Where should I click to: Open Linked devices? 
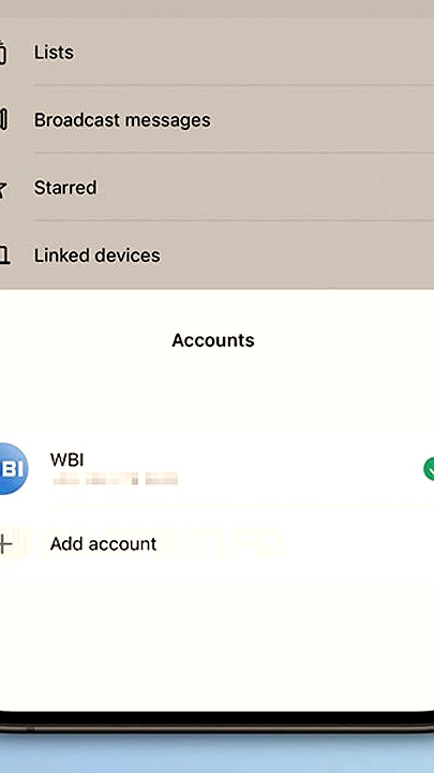tap(97, 255)
